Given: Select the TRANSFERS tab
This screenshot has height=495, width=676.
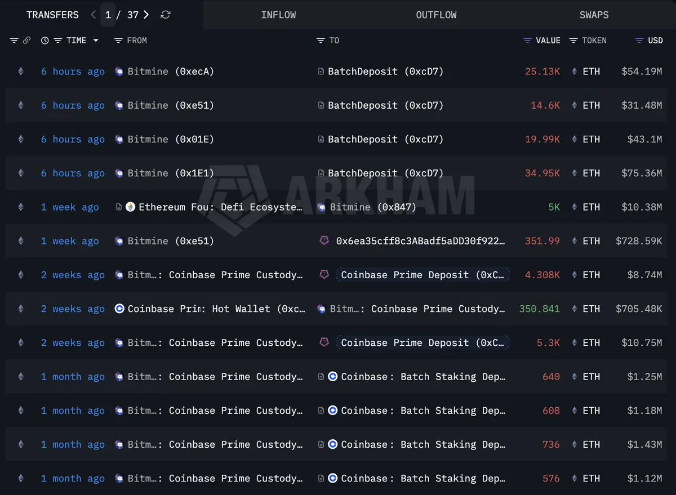Looking at the screenshot, I should click(x=52, y=15).
